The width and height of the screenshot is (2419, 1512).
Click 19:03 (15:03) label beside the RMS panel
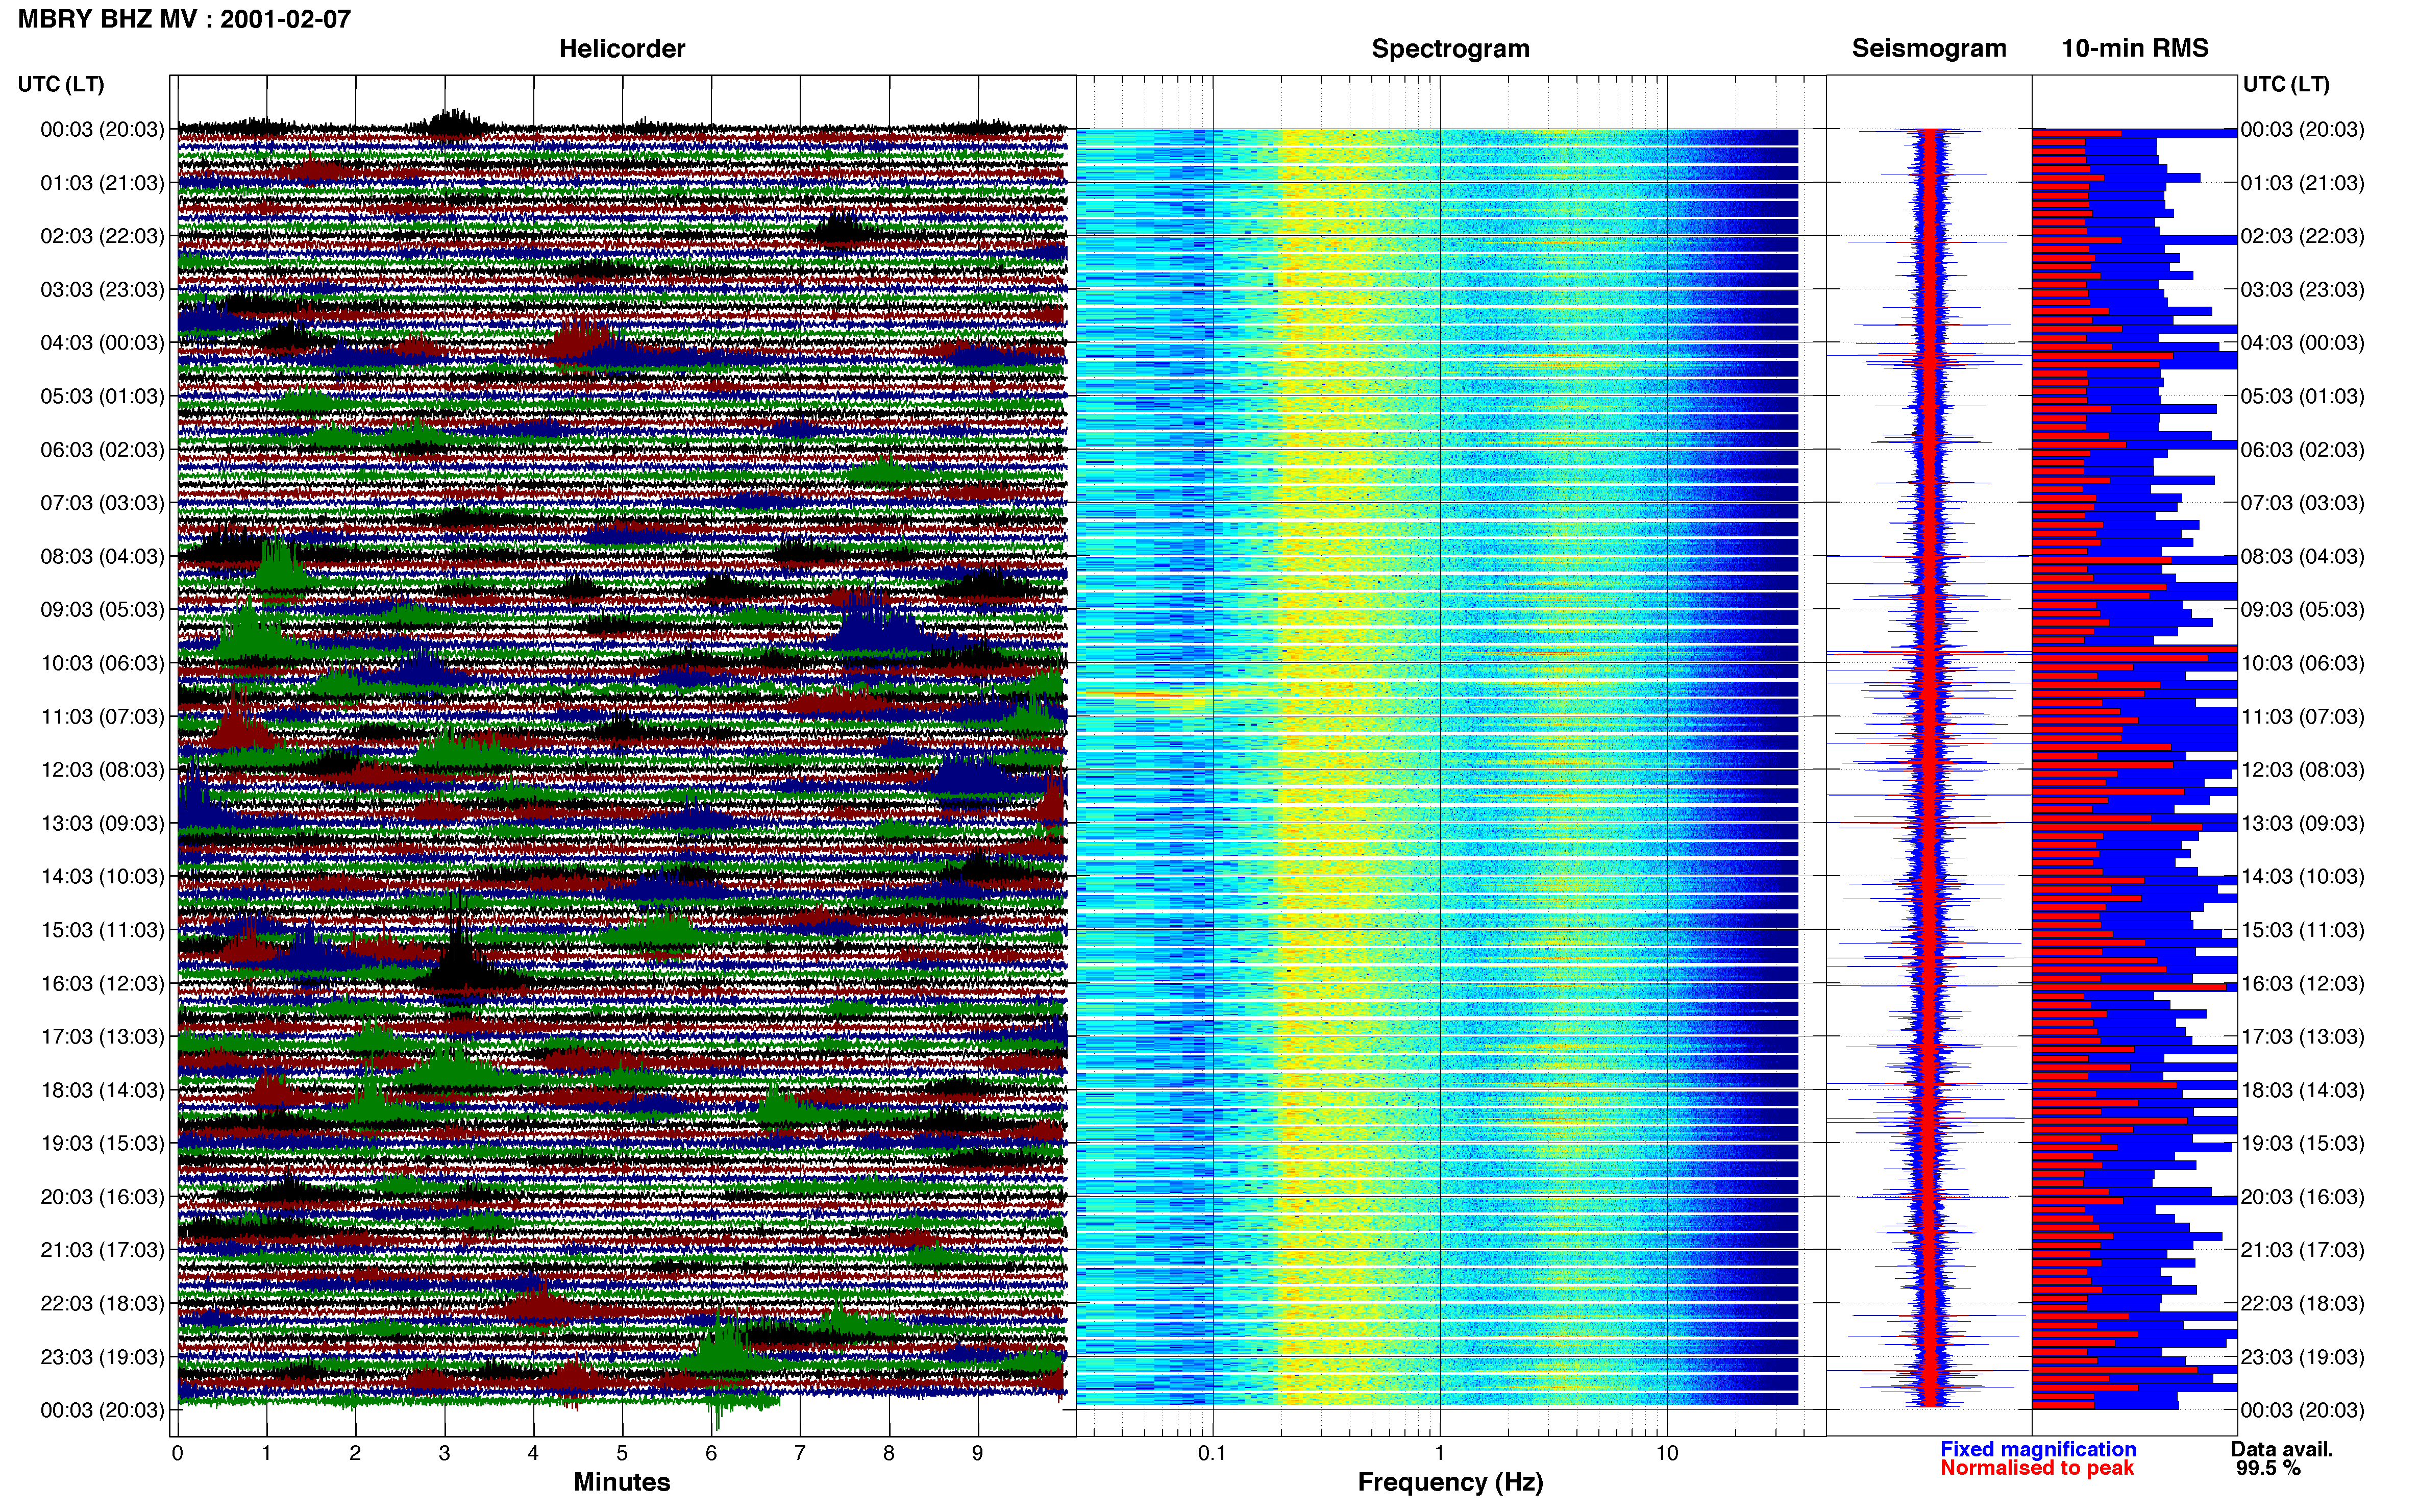2302,1143
